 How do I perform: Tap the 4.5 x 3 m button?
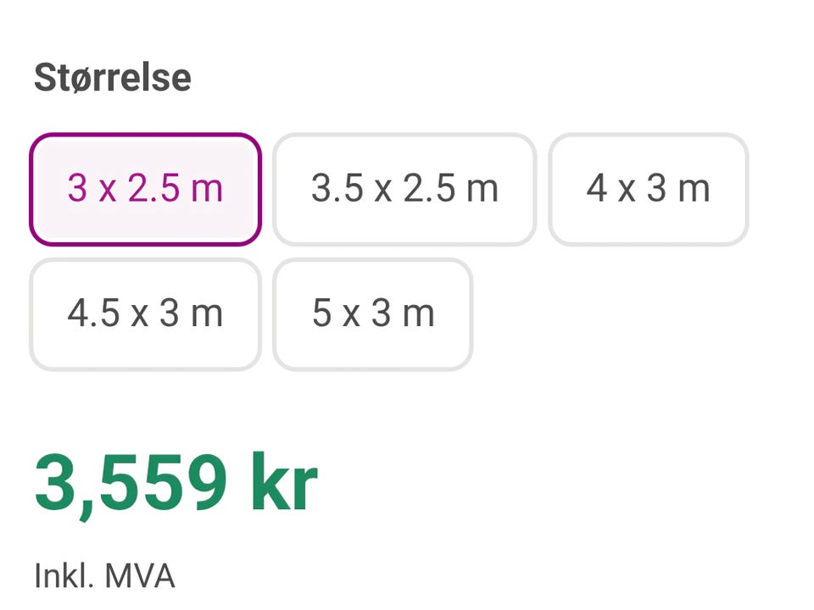click(x=145, y=314)
